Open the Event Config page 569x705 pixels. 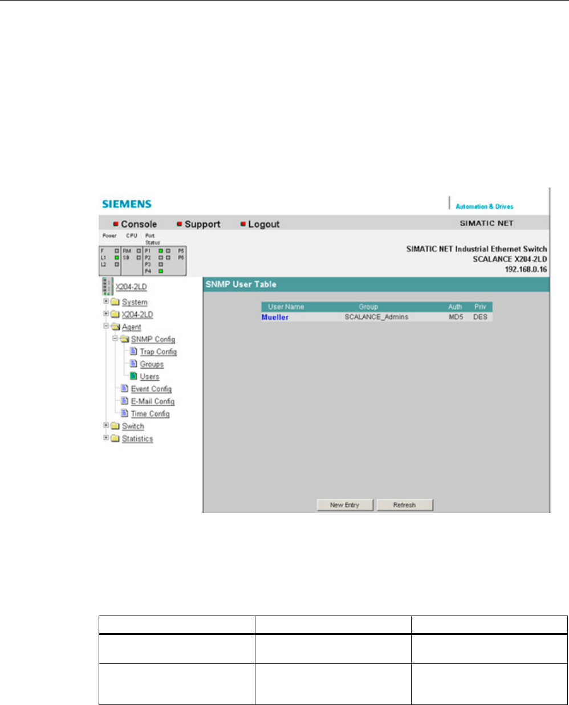point(151,389)
